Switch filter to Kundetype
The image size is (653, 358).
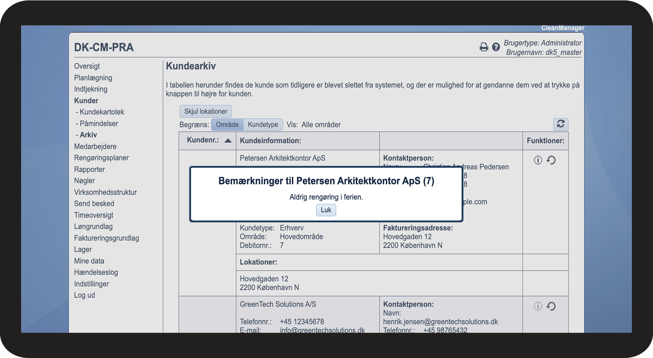coord(263,125)
